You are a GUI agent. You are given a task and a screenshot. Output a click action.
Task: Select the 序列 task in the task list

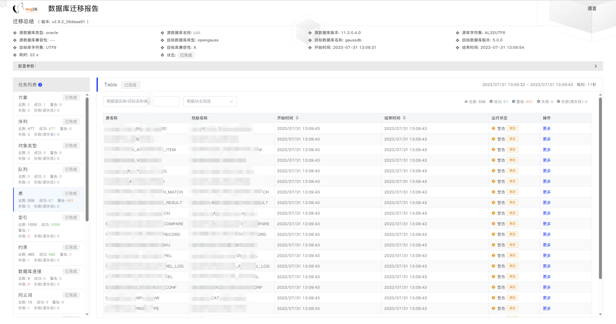pyautogui.click(x=49, y=128)
